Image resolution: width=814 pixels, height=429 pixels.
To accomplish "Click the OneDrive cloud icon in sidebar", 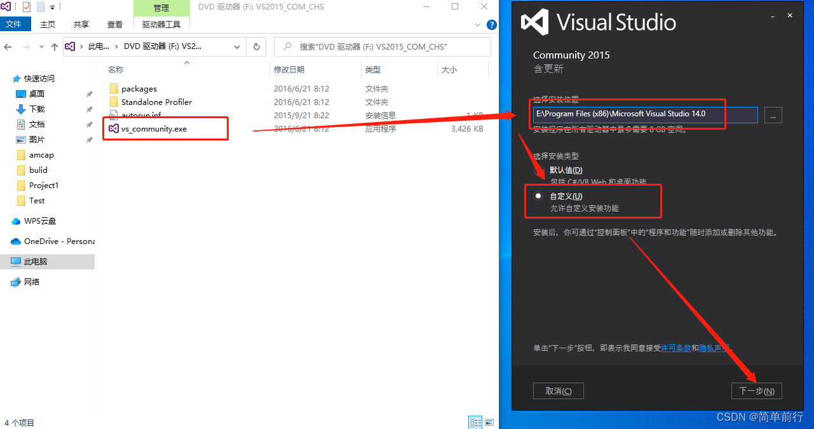I will (17, 242).
